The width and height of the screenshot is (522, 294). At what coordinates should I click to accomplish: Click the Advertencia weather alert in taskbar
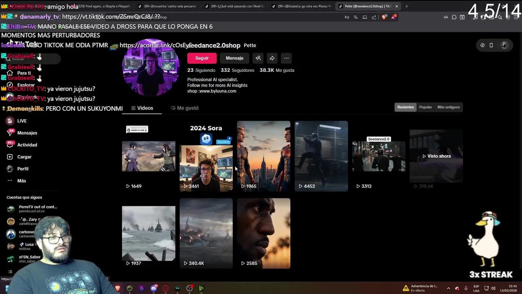pos(420,288)
